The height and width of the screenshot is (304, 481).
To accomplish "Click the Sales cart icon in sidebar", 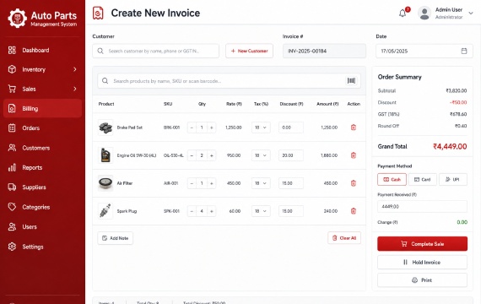I will 12,89.
